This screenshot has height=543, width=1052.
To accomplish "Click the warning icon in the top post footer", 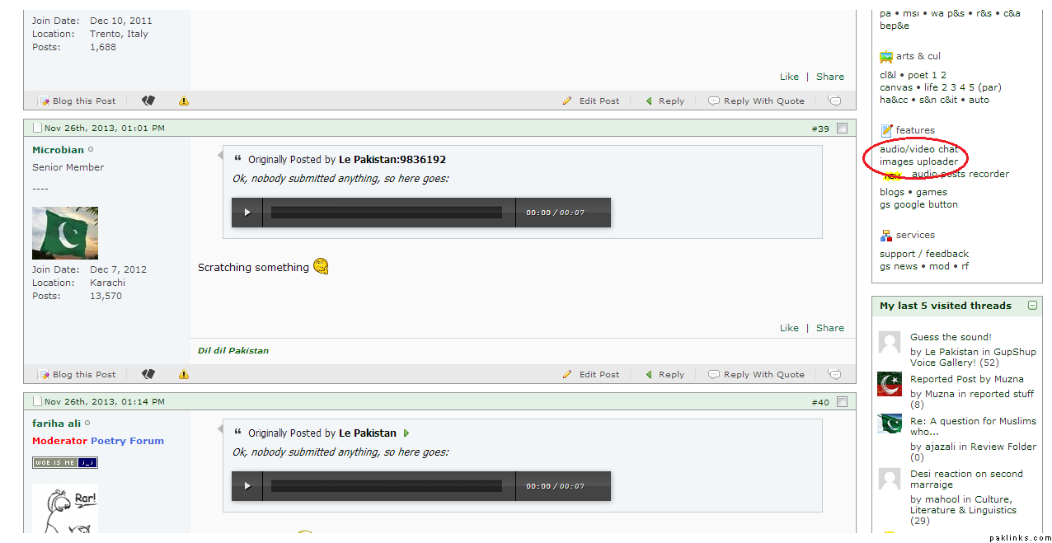I will point(184,101).
